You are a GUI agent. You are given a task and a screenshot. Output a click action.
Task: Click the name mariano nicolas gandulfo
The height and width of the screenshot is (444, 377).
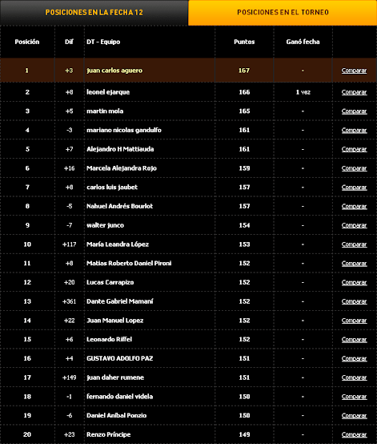pos(124,131)
